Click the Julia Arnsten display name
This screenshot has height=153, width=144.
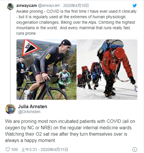pos(33,106)
